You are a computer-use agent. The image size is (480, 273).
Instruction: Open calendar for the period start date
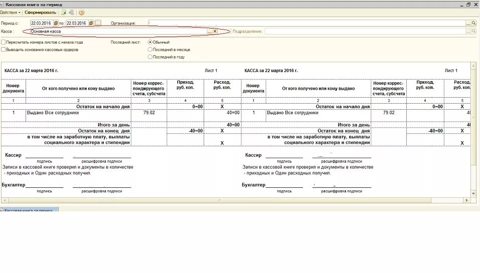pyautogui.click(x=56, y=23)
